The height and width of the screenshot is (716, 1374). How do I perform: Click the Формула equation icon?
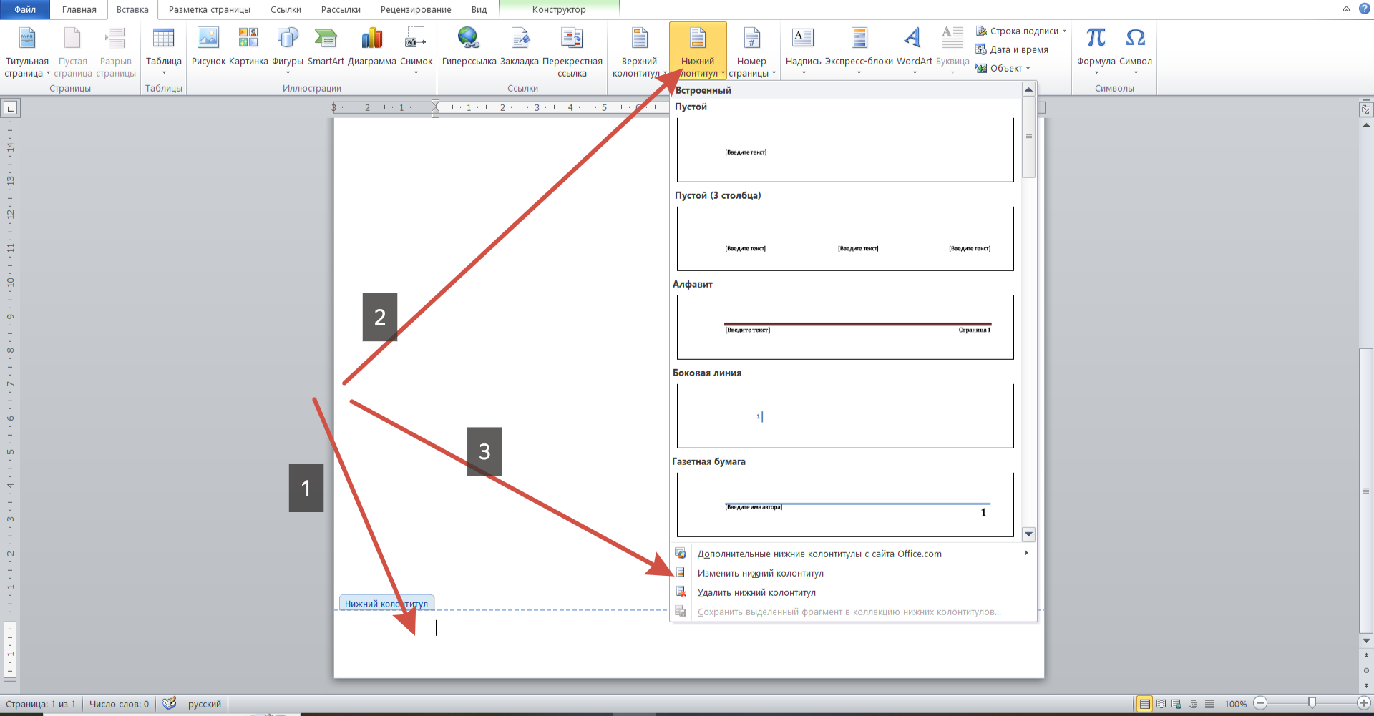click(x=1096, y=39)
